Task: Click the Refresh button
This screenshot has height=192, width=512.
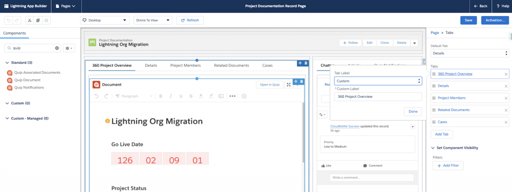Action: (190, 20)
